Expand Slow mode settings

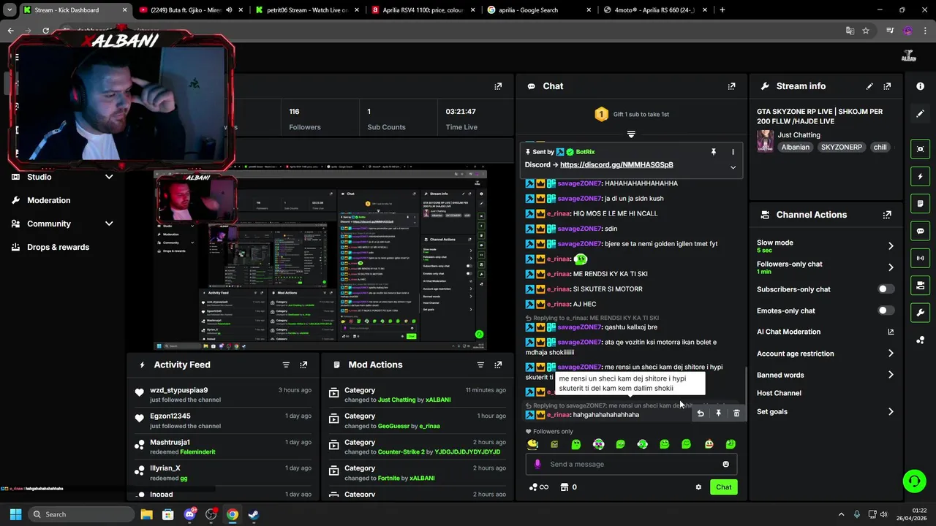pyautogui.click(x=891, y=246)
